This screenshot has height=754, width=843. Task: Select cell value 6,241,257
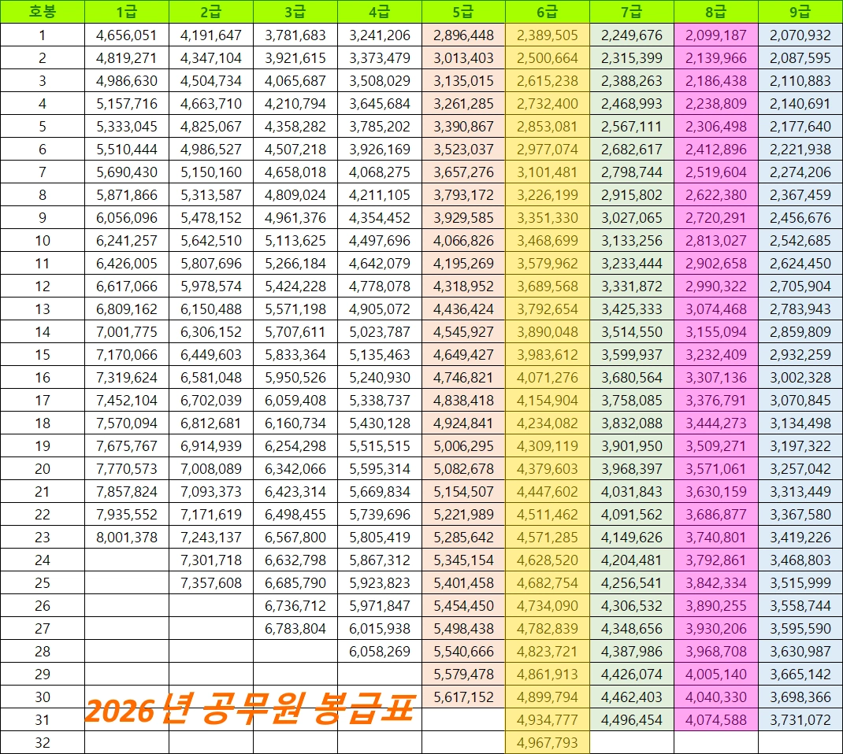127,241
